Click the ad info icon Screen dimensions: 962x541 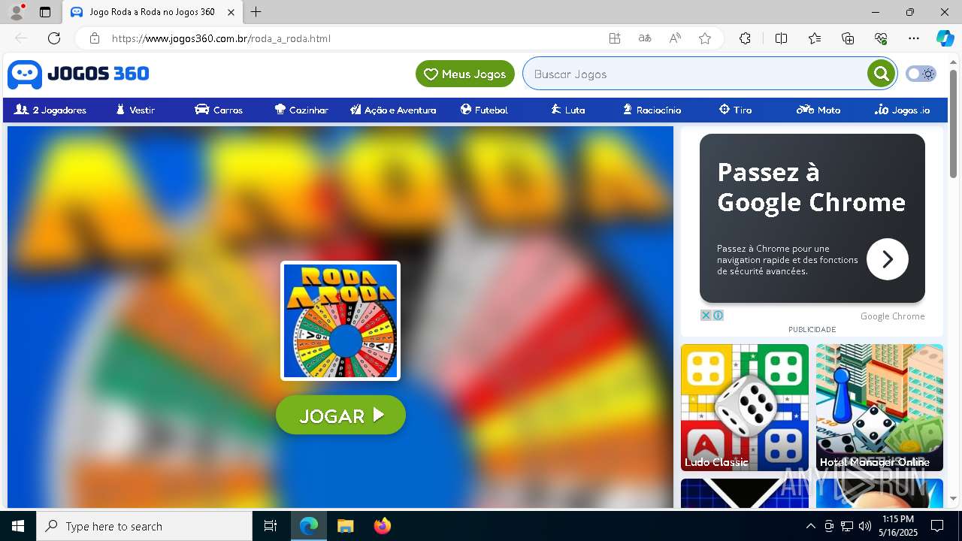(718, 316)
